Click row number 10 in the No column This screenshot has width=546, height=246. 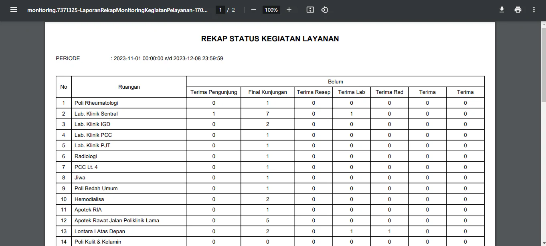pos(64,199)
